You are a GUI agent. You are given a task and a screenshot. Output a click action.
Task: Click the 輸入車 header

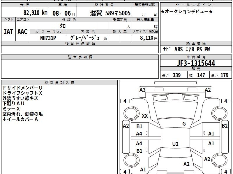(120, 32)
